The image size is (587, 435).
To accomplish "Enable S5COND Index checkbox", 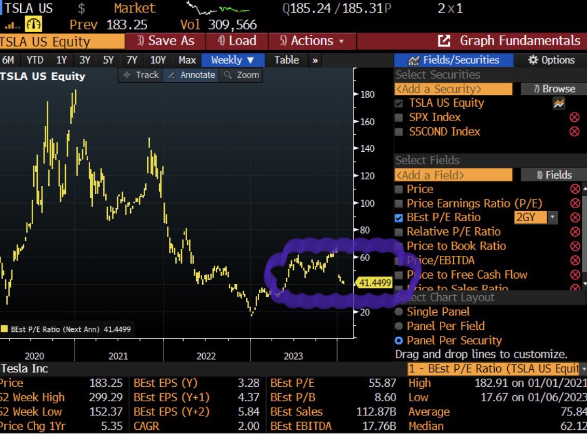I will 399,132.
